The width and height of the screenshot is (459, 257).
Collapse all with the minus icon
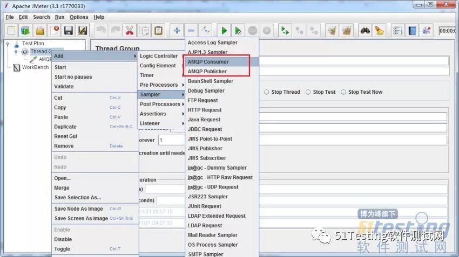tap(191, 30)
